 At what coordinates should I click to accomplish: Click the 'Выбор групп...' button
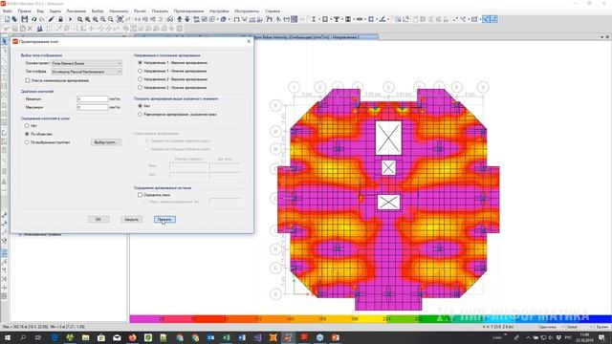(106, 142)
